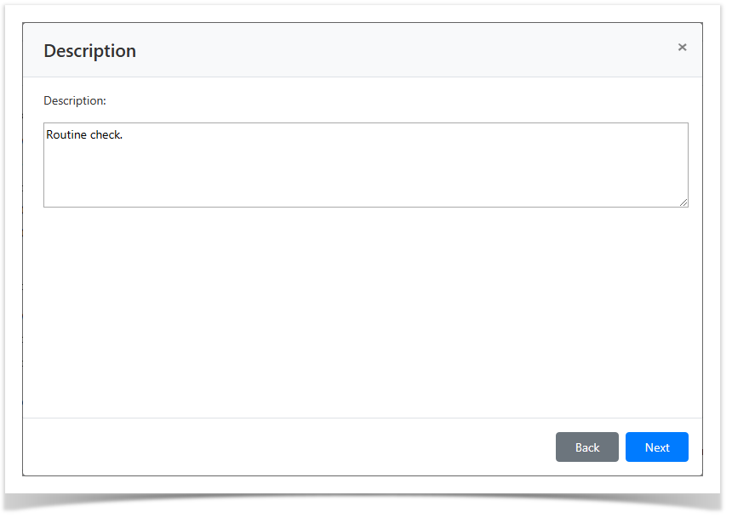Click the textarea resize handle corner

683,202
